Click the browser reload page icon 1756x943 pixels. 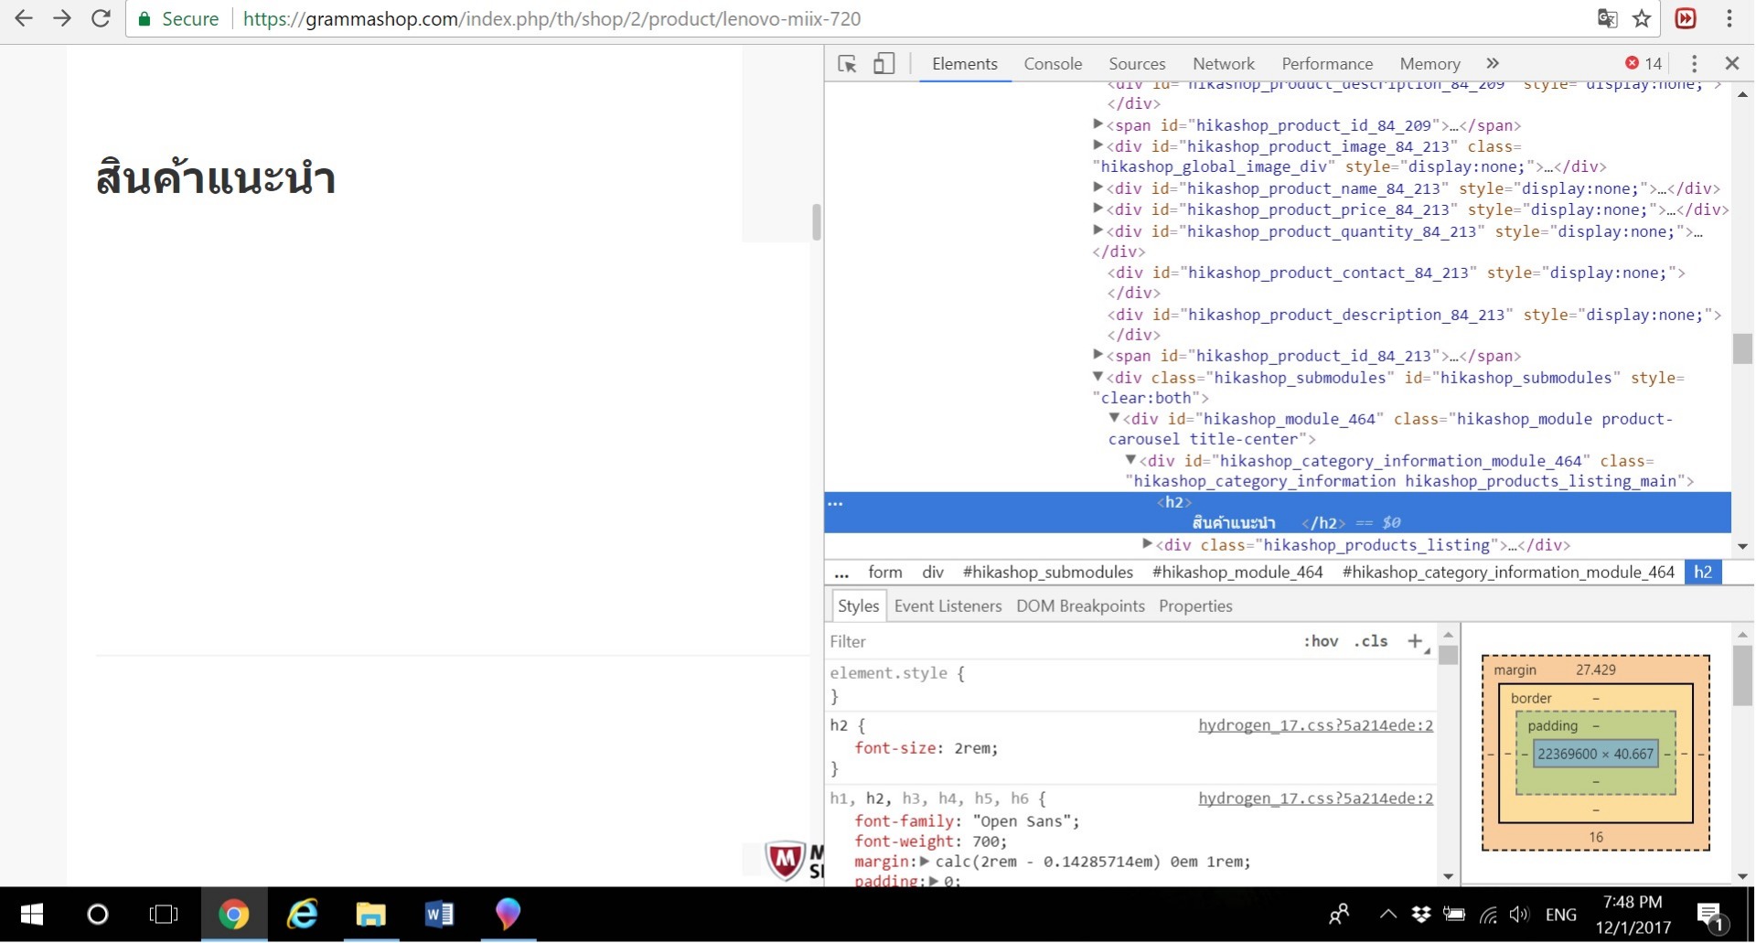tap(101, 18)
